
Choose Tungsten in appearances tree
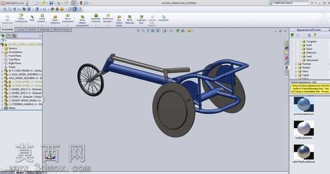311,41
